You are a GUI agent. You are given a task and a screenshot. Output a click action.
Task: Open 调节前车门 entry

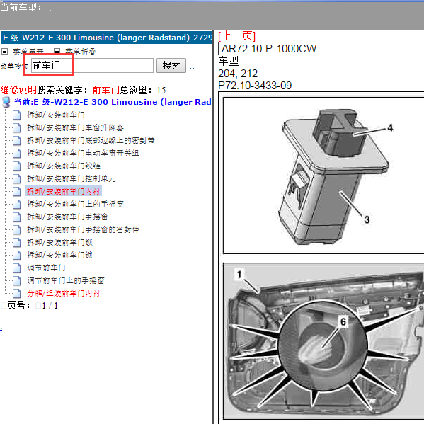[x=46, y=268]
